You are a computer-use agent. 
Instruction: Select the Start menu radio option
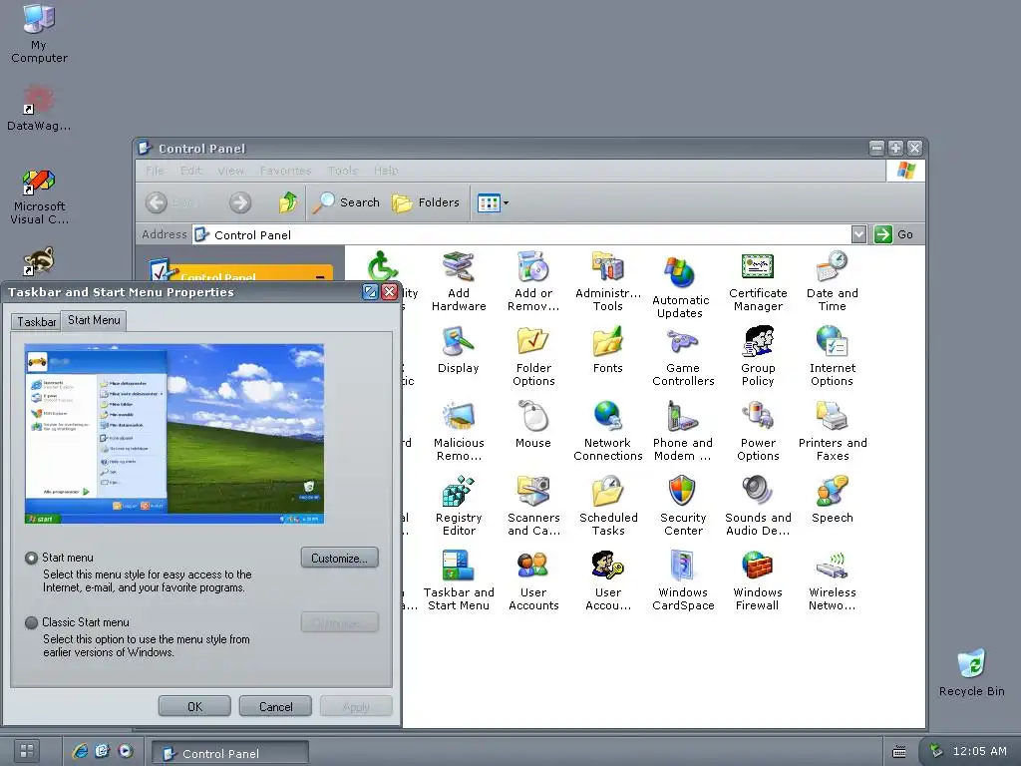point(31,559)
